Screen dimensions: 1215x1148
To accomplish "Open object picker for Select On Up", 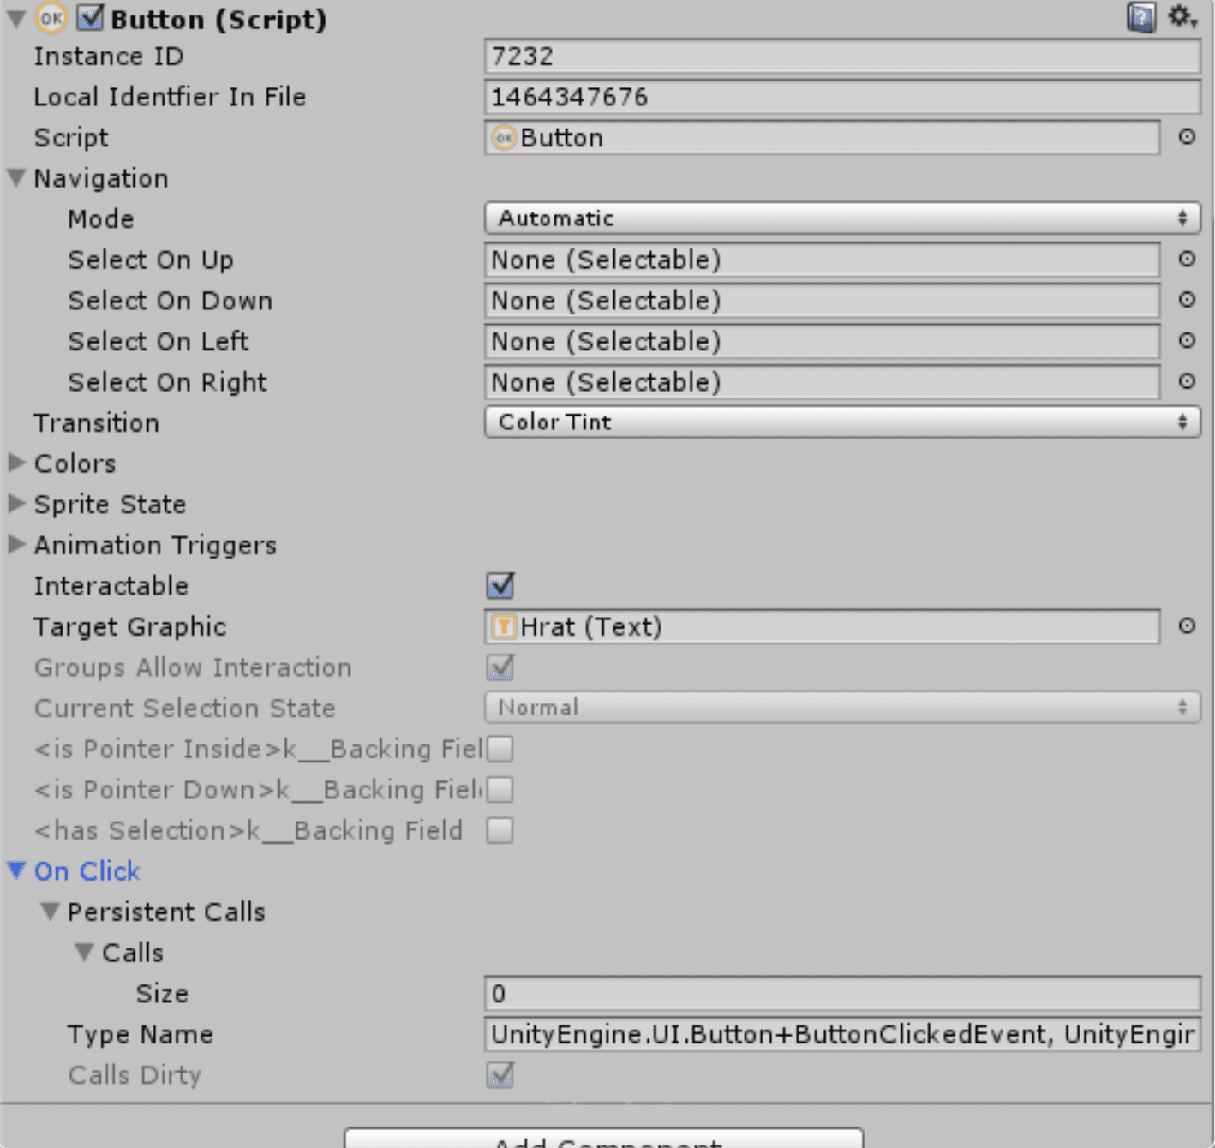I will pyautogui.click(x=1187, y=259).
